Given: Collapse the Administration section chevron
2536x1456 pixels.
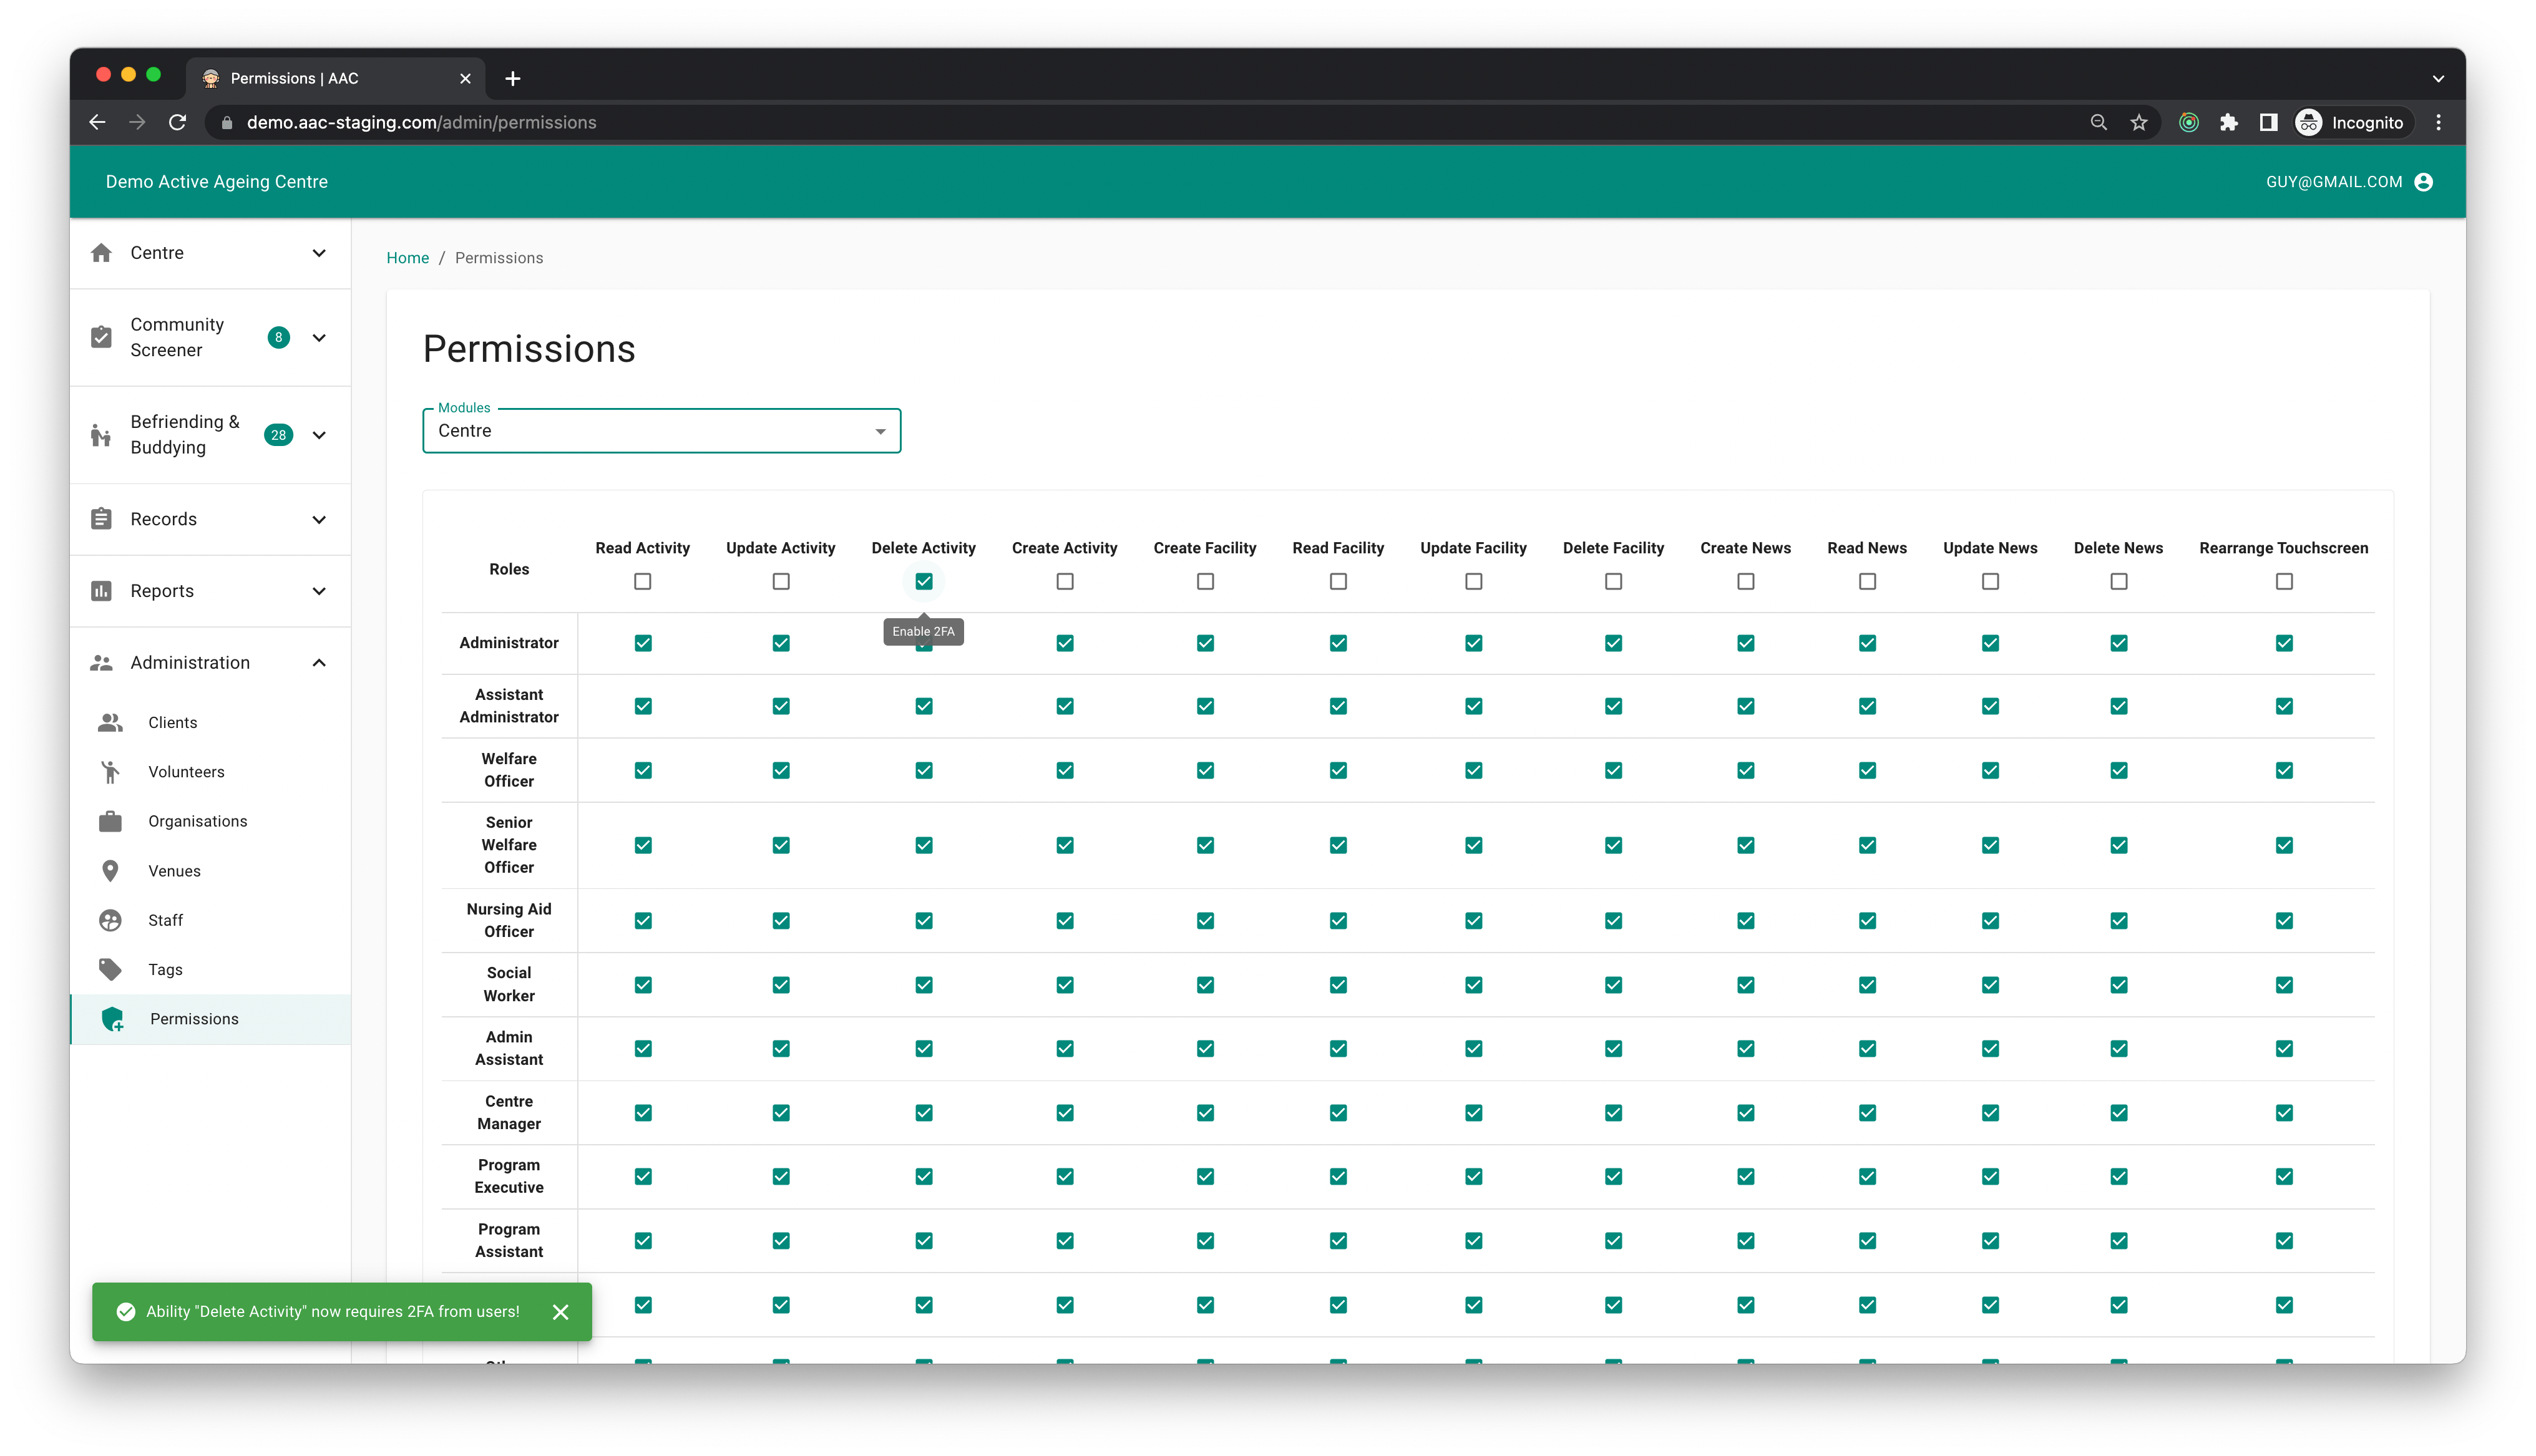Looking at the screenshot, I should (x=319, y=663).
